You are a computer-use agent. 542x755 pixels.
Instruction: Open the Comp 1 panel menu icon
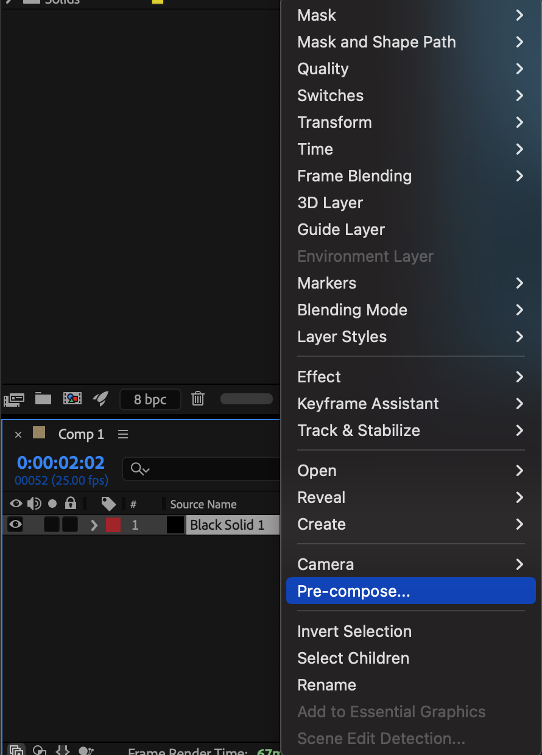click(123, 434)
